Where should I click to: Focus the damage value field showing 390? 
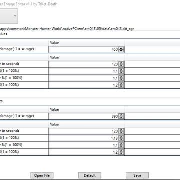(x=83, y=116)
